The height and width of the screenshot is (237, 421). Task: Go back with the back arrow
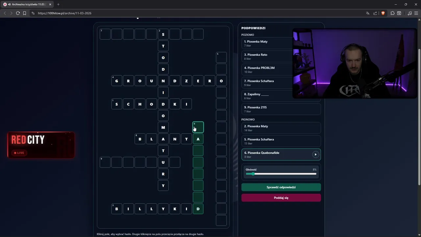point(5,13)
